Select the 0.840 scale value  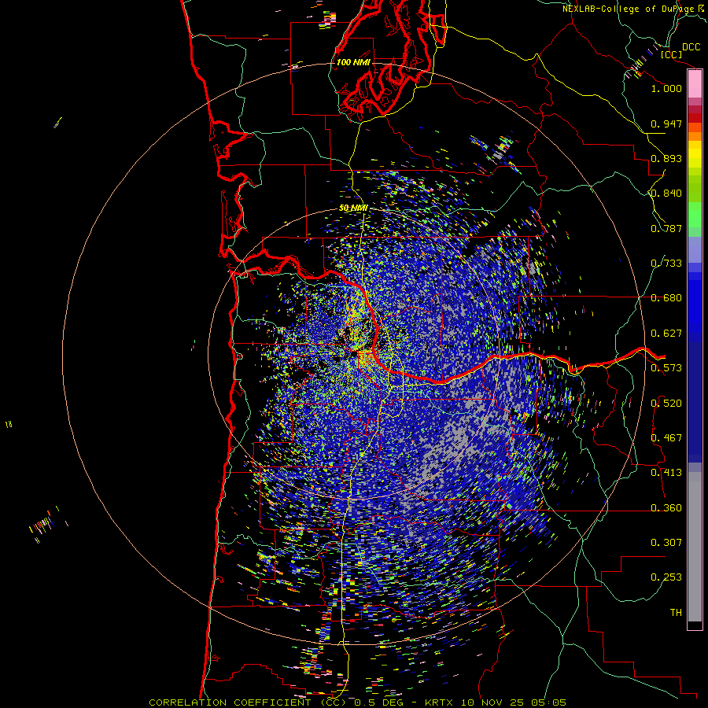(x=666, y=194)
